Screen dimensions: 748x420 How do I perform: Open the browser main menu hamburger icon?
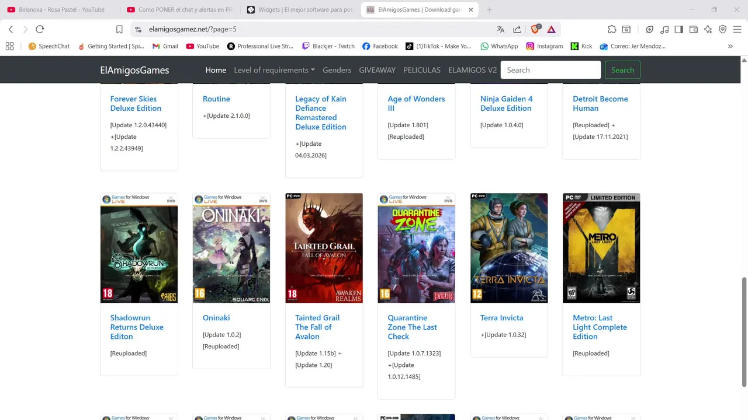click(737, 29)
